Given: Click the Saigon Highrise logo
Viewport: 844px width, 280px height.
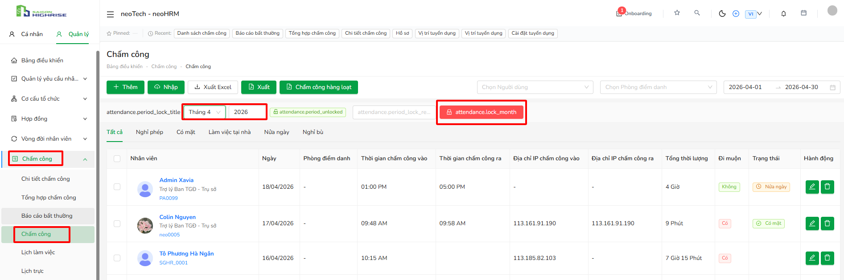Looking at the screenshot, I should click(41, 11).
